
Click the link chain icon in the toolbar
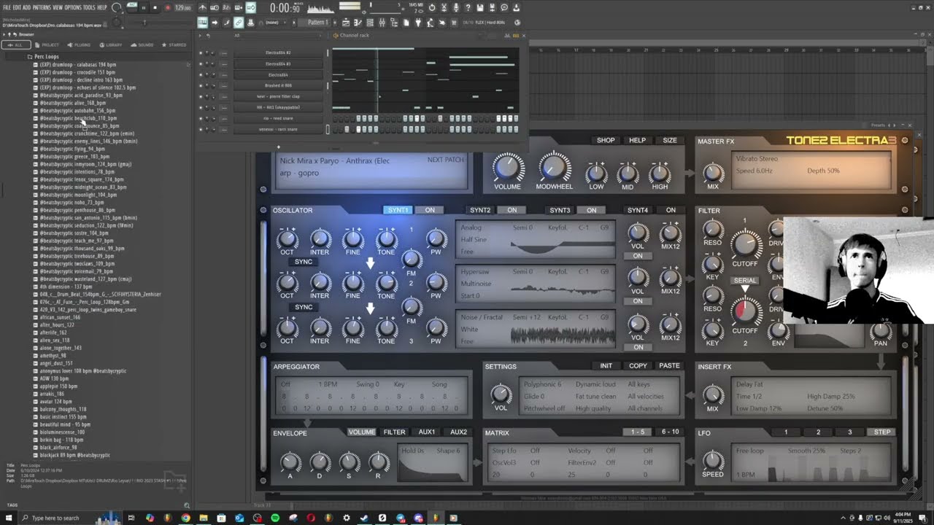point(239,23)
